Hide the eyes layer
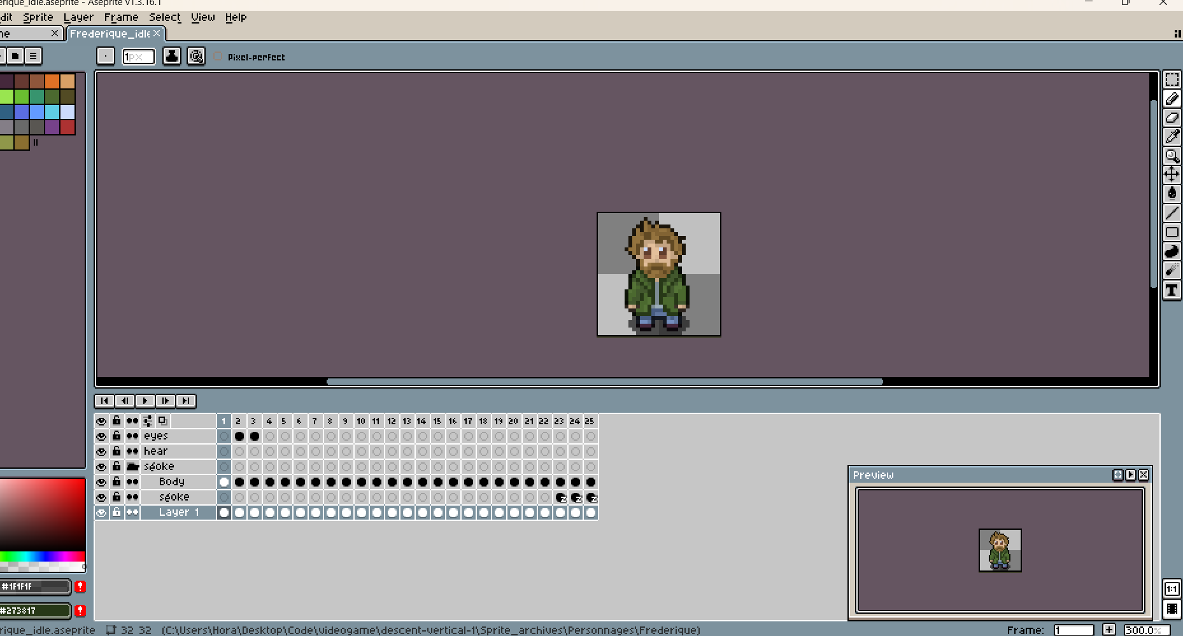Viewport: 1183px width, 636px height. tap(101, 436)
